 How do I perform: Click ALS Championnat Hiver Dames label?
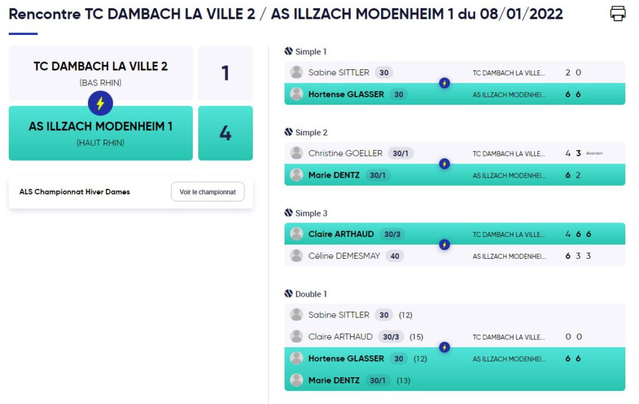(x=75, y=192)
